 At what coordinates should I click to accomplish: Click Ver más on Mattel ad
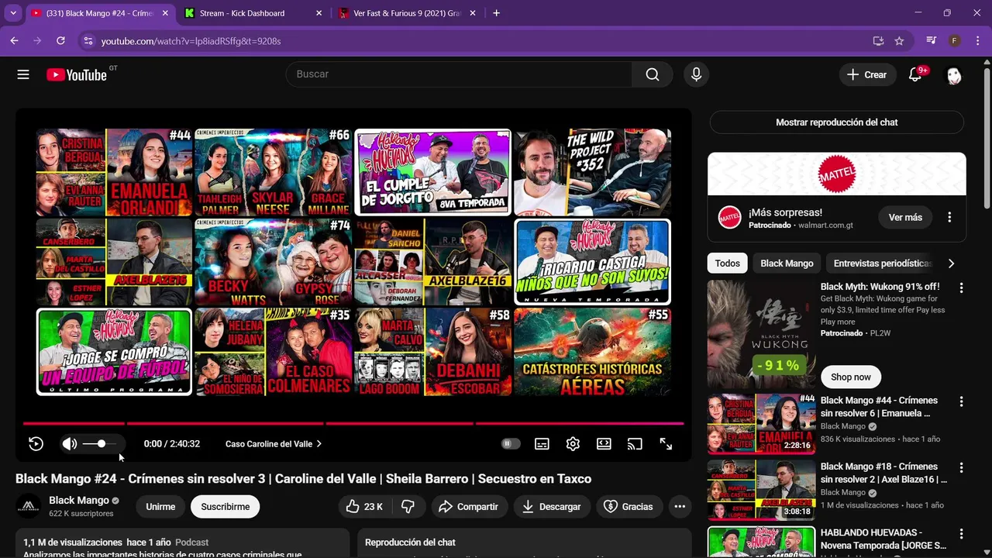pyautogui.click(x=905, y=218)
